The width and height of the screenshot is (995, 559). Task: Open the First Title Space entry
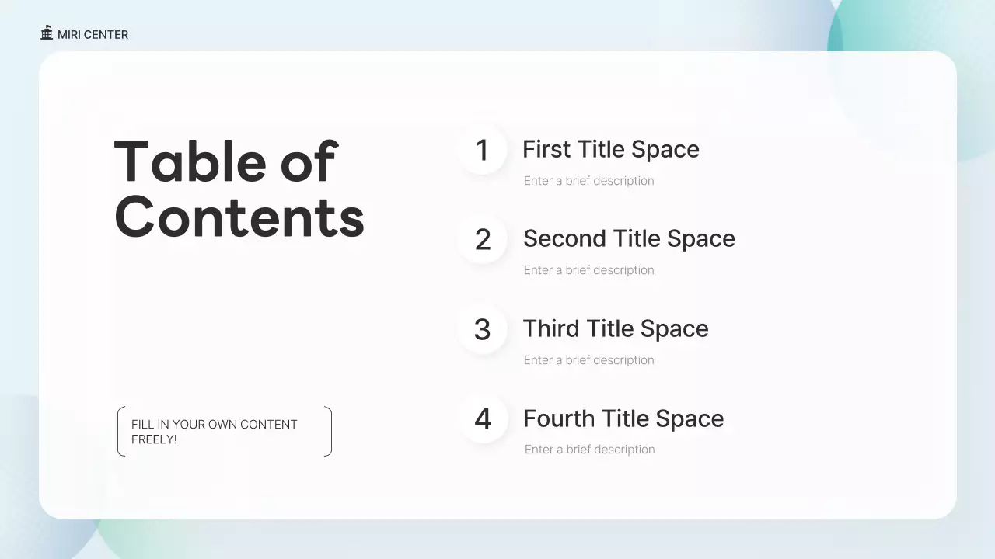pyautogui.click(x=610, y=149)
